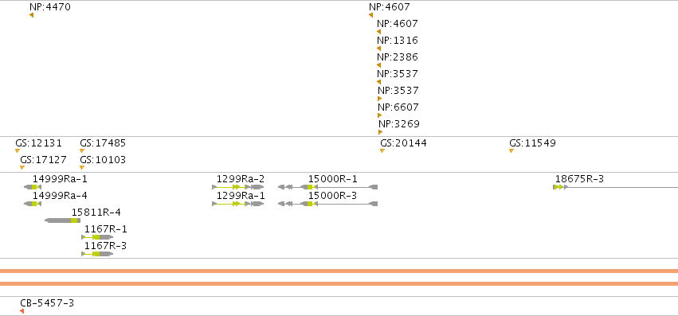
Task: Select the 14999Ra-1 gene model glyph
Action: [33, 187]
